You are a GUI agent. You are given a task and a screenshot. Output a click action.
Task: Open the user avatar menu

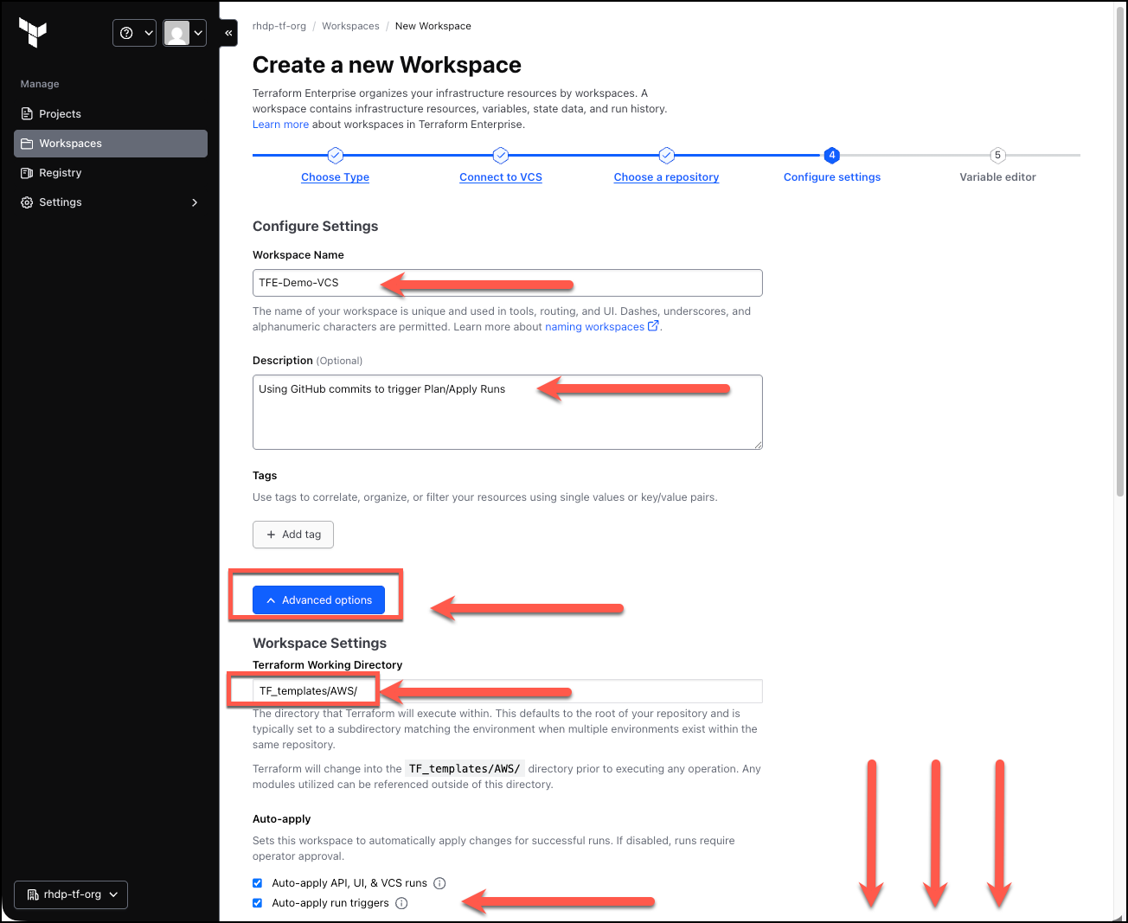pyautogui.click(x=185, y=33)
